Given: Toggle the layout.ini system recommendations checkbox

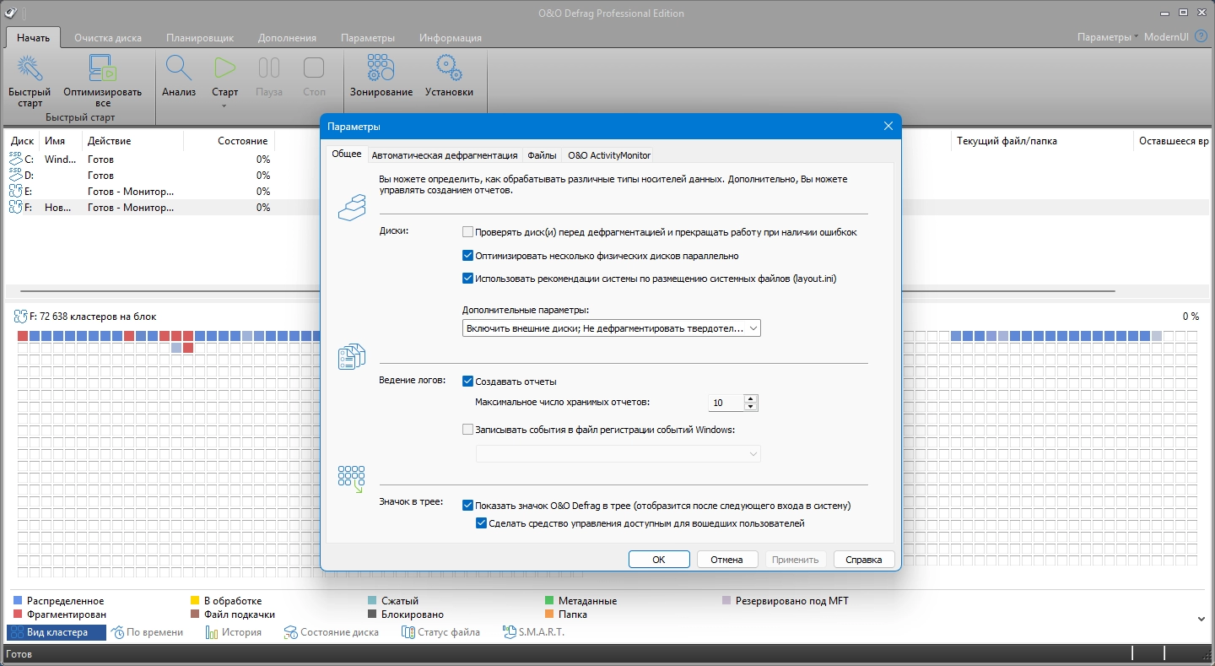Looking at the screenshot, I should point(468,278).
